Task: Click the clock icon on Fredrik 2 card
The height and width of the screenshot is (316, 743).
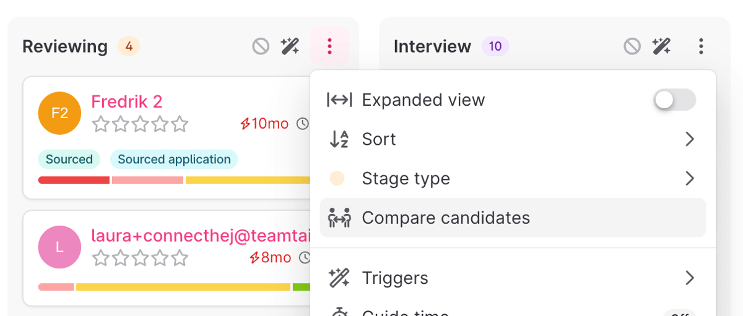Action: coord(303,124)
